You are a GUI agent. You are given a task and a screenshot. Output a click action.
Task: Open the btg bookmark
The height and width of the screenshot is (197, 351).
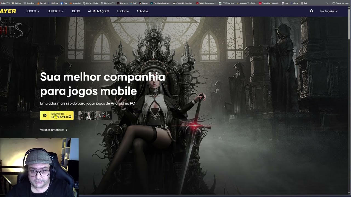[285, 3]
